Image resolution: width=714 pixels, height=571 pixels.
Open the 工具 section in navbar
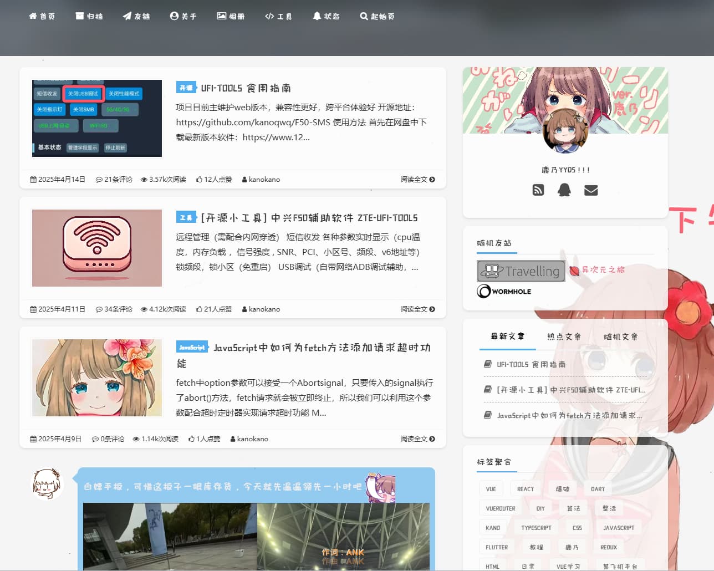click(278, 16)
